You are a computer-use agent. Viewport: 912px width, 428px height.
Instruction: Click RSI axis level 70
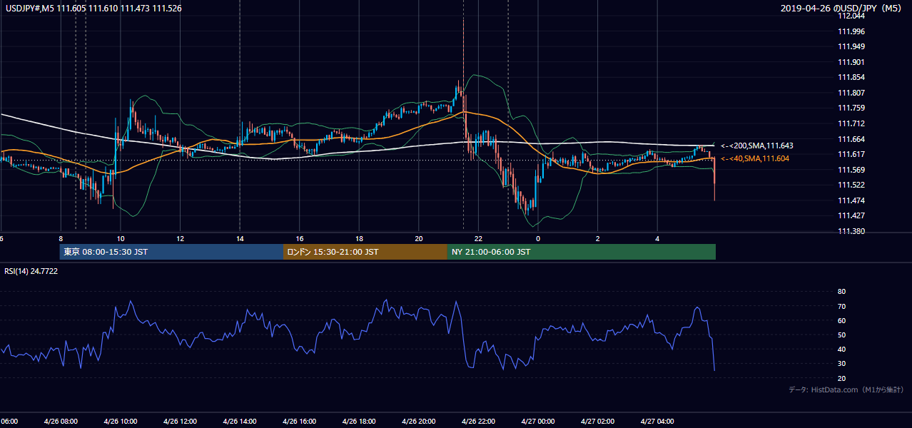click(841, 306)
